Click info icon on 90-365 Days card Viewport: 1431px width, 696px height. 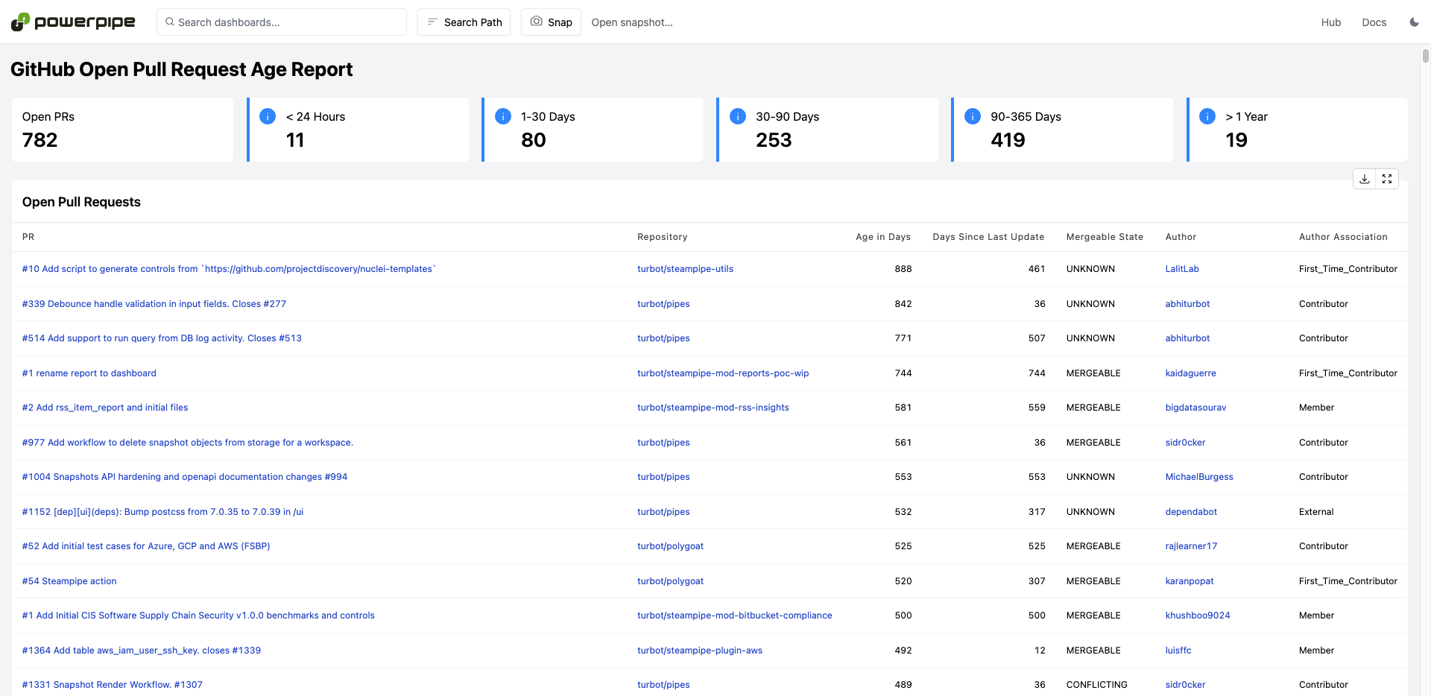click(973, 116)
